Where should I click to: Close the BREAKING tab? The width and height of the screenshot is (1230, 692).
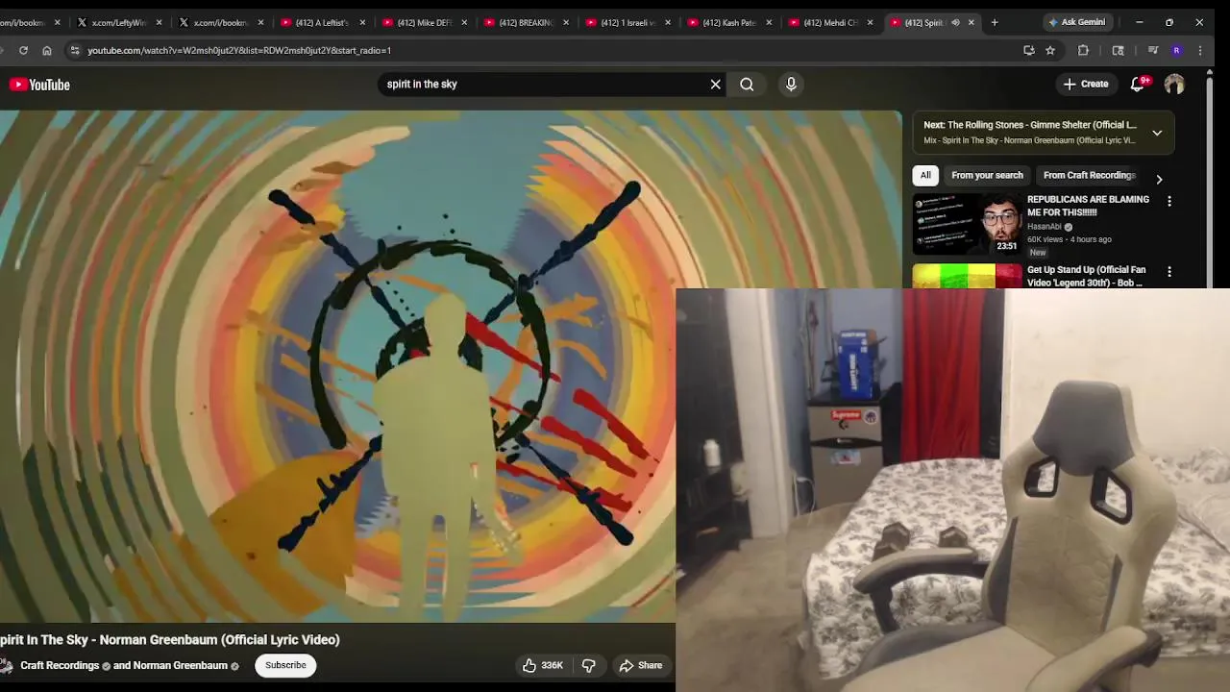565,22
